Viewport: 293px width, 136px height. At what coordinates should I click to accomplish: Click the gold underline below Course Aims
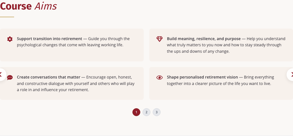pyautogui.click(x=7, y=17)
